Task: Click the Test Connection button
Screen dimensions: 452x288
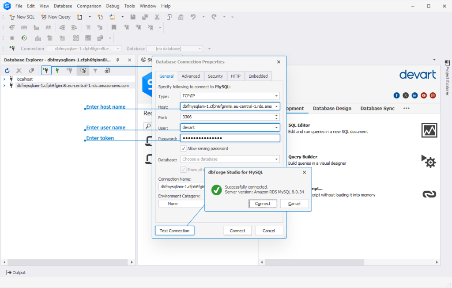Action: tap(175, 231)
